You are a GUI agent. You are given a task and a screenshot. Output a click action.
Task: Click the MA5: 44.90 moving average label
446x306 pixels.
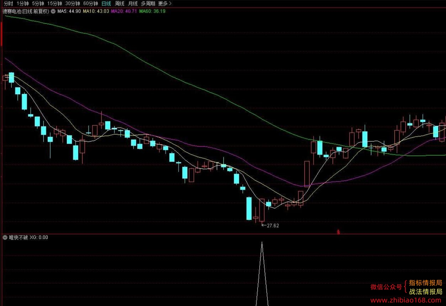tap(69, 11)
